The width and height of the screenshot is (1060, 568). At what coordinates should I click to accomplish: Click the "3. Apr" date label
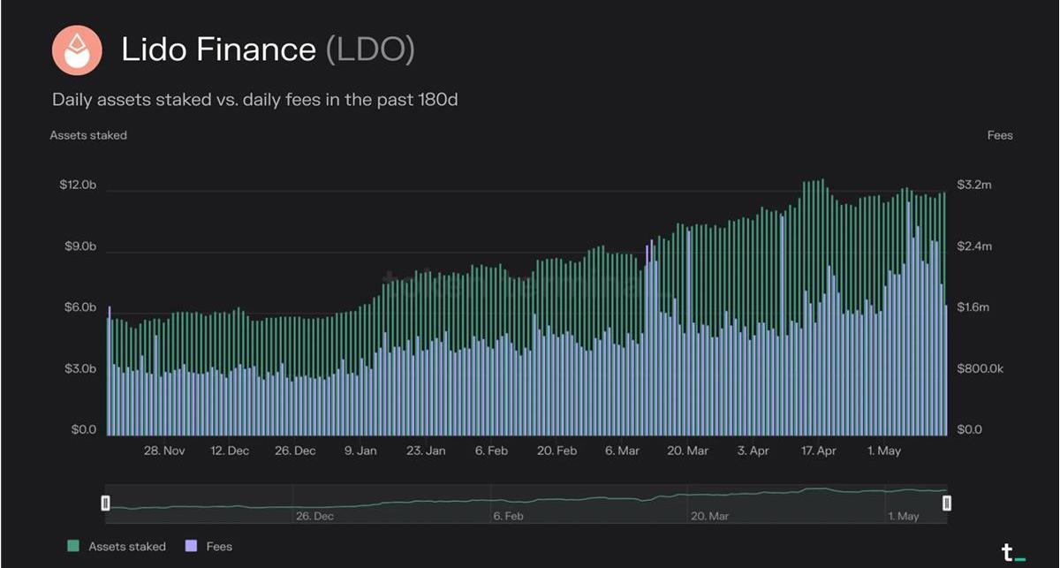(x=753, y=451)
